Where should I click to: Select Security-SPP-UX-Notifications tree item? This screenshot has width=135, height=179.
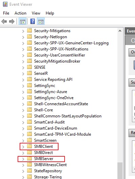[61, 49]
